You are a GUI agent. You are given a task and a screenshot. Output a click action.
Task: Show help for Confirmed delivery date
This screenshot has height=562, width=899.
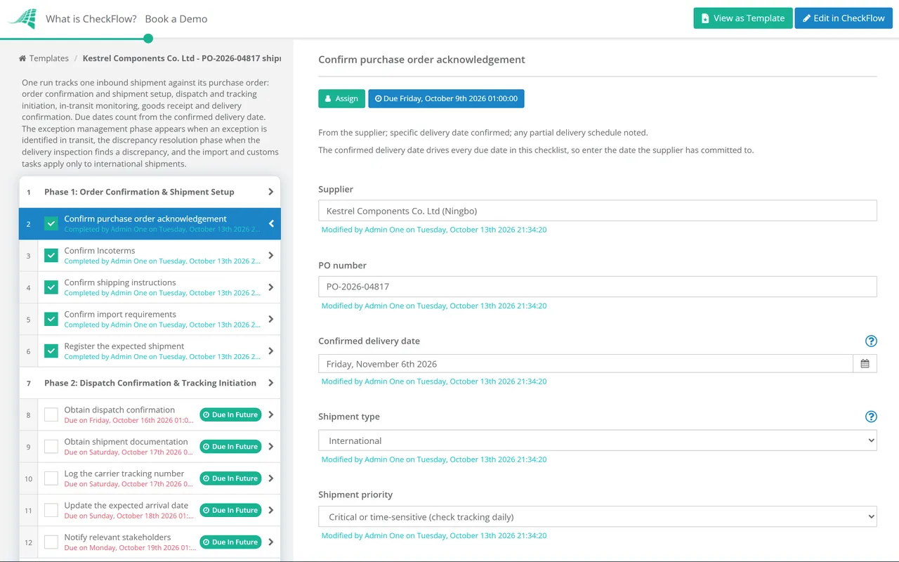coord(871,341)
